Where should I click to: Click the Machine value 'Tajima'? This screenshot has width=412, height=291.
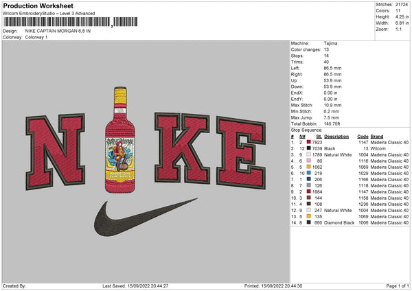pos(330,43)
